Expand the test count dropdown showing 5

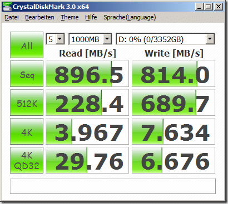60,39
